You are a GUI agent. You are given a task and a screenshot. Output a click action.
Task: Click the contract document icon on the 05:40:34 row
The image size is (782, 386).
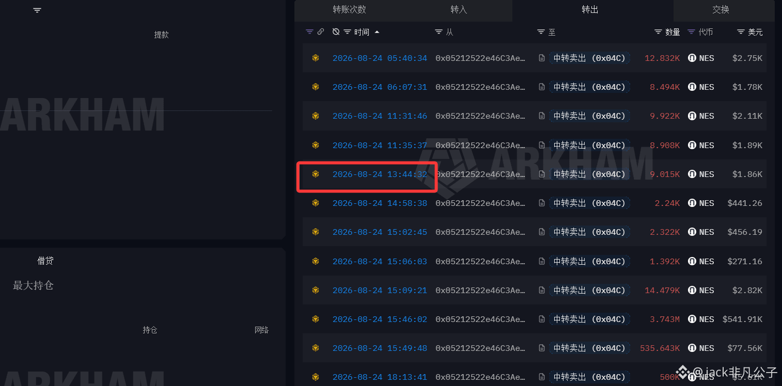click(542, 58)
